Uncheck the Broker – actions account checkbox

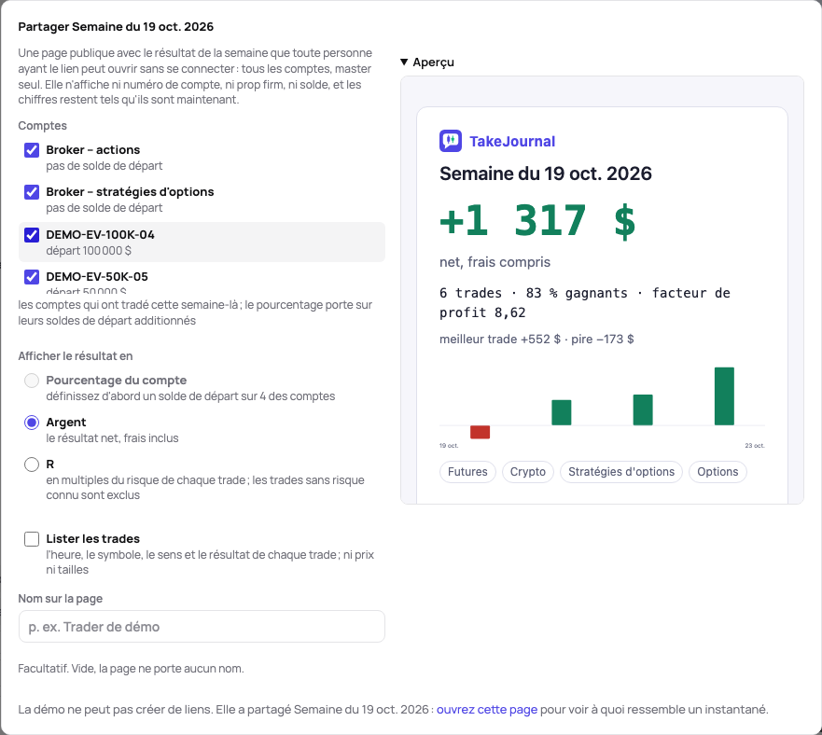pyautogui.click(x=32, y=150)
